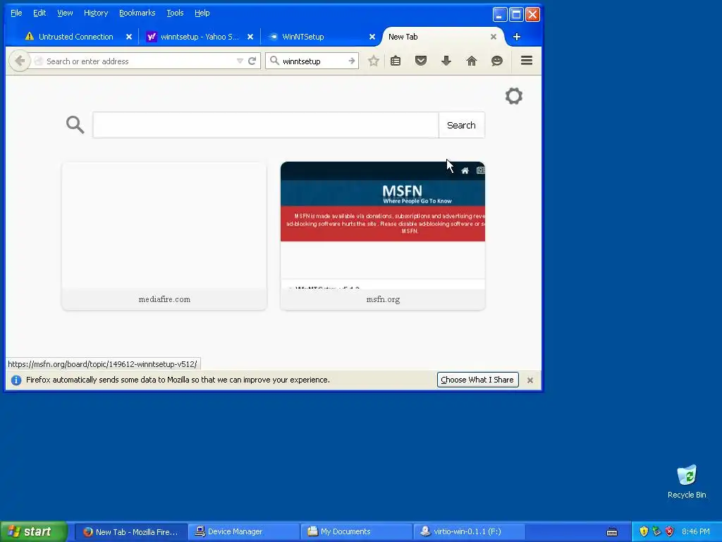Open the address bar history dropdown arrow

[240, 61]
